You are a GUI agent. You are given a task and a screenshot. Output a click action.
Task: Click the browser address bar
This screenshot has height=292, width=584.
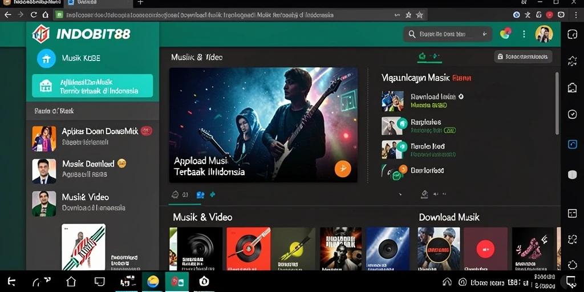point(240,15)
